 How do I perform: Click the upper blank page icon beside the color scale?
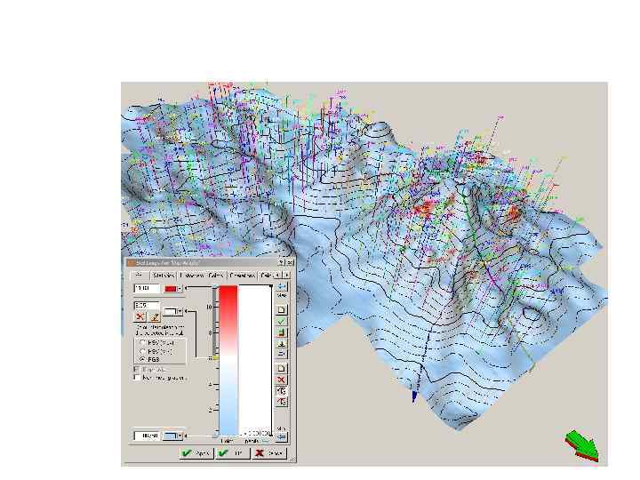click(281, 310)
